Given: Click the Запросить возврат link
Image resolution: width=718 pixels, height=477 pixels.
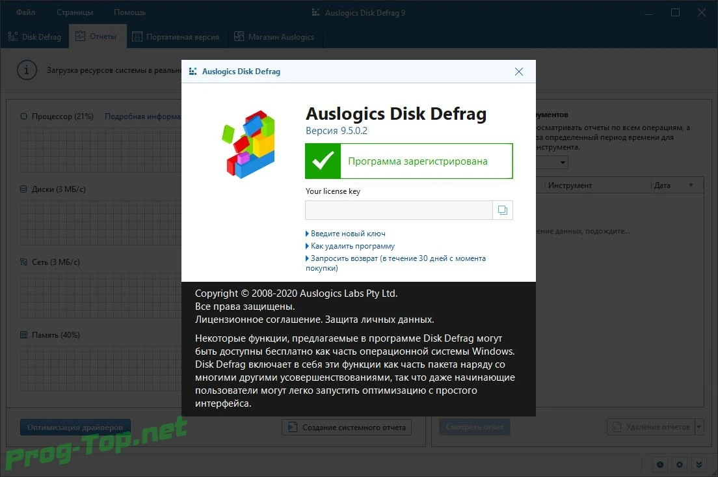Looking at the screenshot, I should tap(395, 263).
